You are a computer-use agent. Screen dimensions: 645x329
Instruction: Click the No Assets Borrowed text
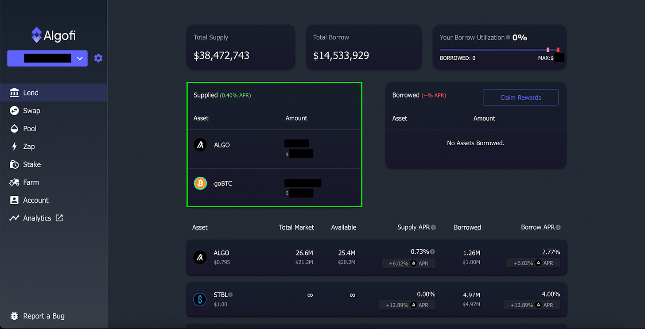[476, 143]
